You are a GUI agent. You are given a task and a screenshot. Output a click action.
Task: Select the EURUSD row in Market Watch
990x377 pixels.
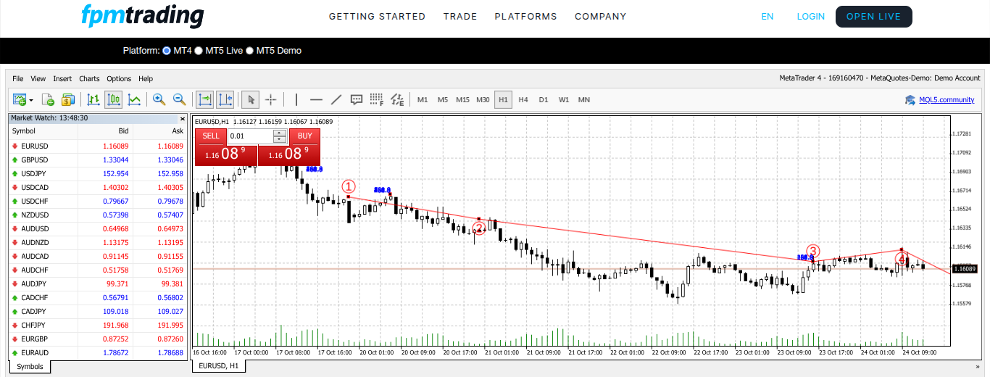(98, 146)
